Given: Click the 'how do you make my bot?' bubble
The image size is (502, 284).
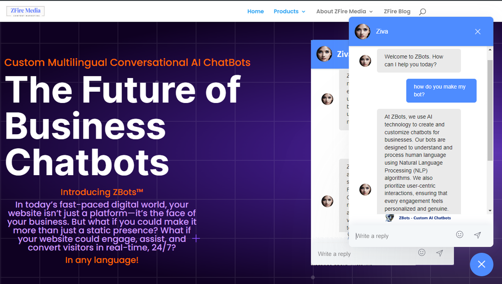Looking at the screenshot, I should tap(441, 90).
